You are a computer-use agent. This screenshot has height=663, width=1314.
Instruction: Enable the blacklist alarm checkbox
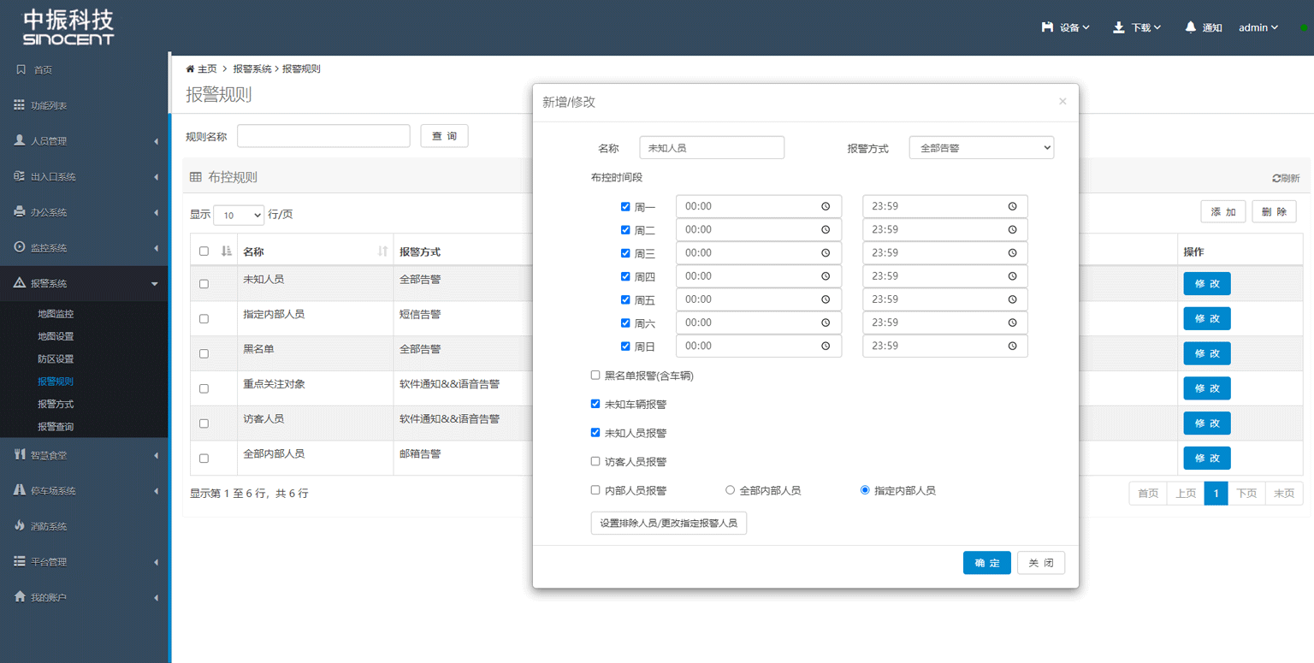595,376
